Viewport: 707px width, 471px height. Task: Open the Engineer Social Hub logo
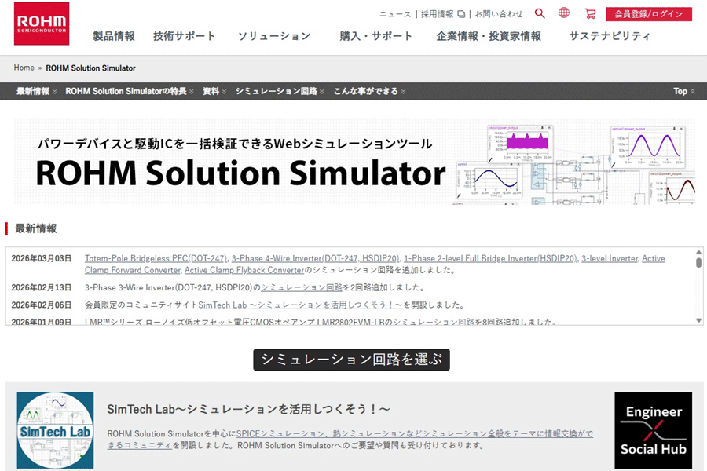(653, 430)
